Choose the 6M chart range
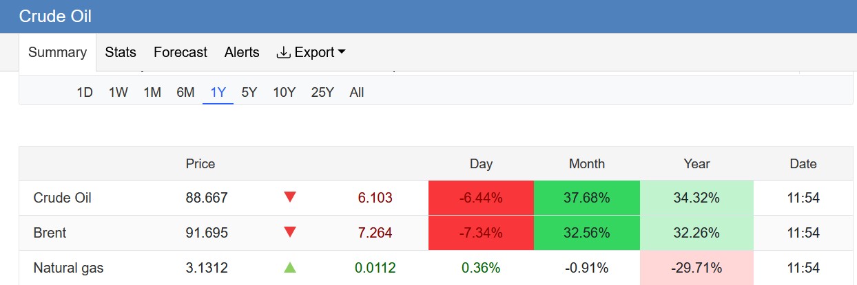The height and width of the screenshot is (285, 857). 185,92
